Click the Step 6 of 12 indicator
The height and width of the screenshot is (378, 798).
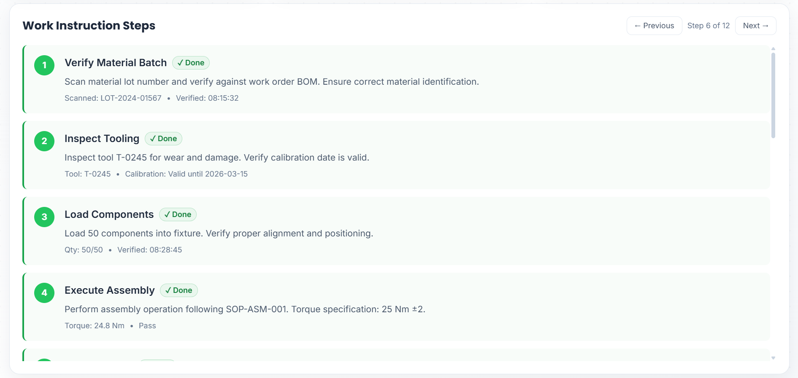click(708, 26)
